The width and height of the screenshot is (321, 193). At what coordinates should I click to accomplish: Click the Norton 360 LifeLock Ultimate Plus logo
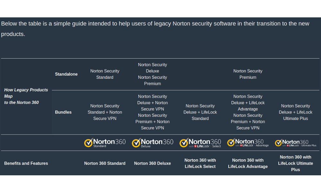pos(295,142)
